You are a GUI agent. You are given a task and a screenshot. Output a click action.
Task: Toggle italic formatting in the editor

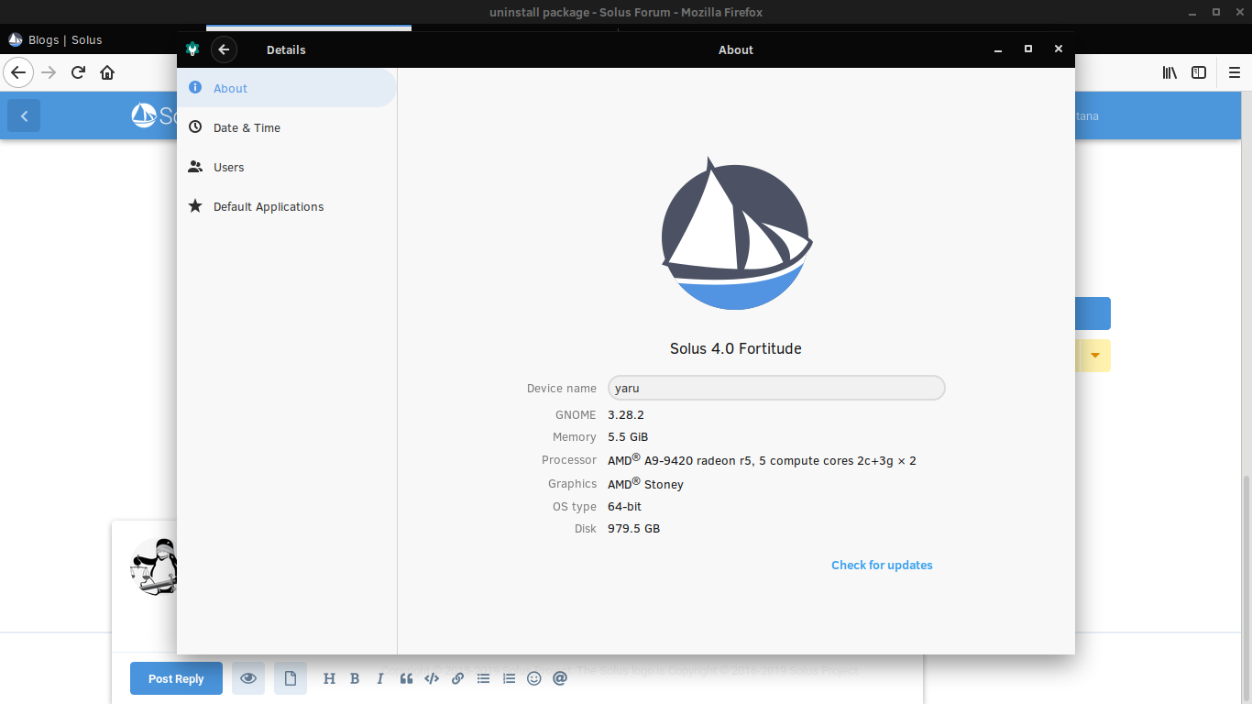click(380, 678)
